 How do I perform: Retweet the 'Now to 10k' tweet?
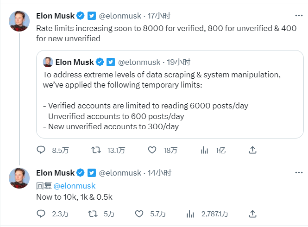coord(93,214)
